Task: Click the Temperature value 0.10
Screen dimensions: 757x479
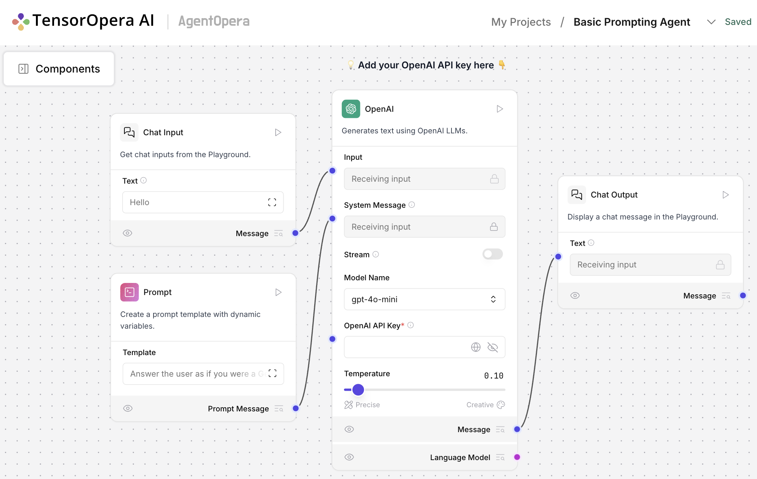Action: (x=493, y=375)
